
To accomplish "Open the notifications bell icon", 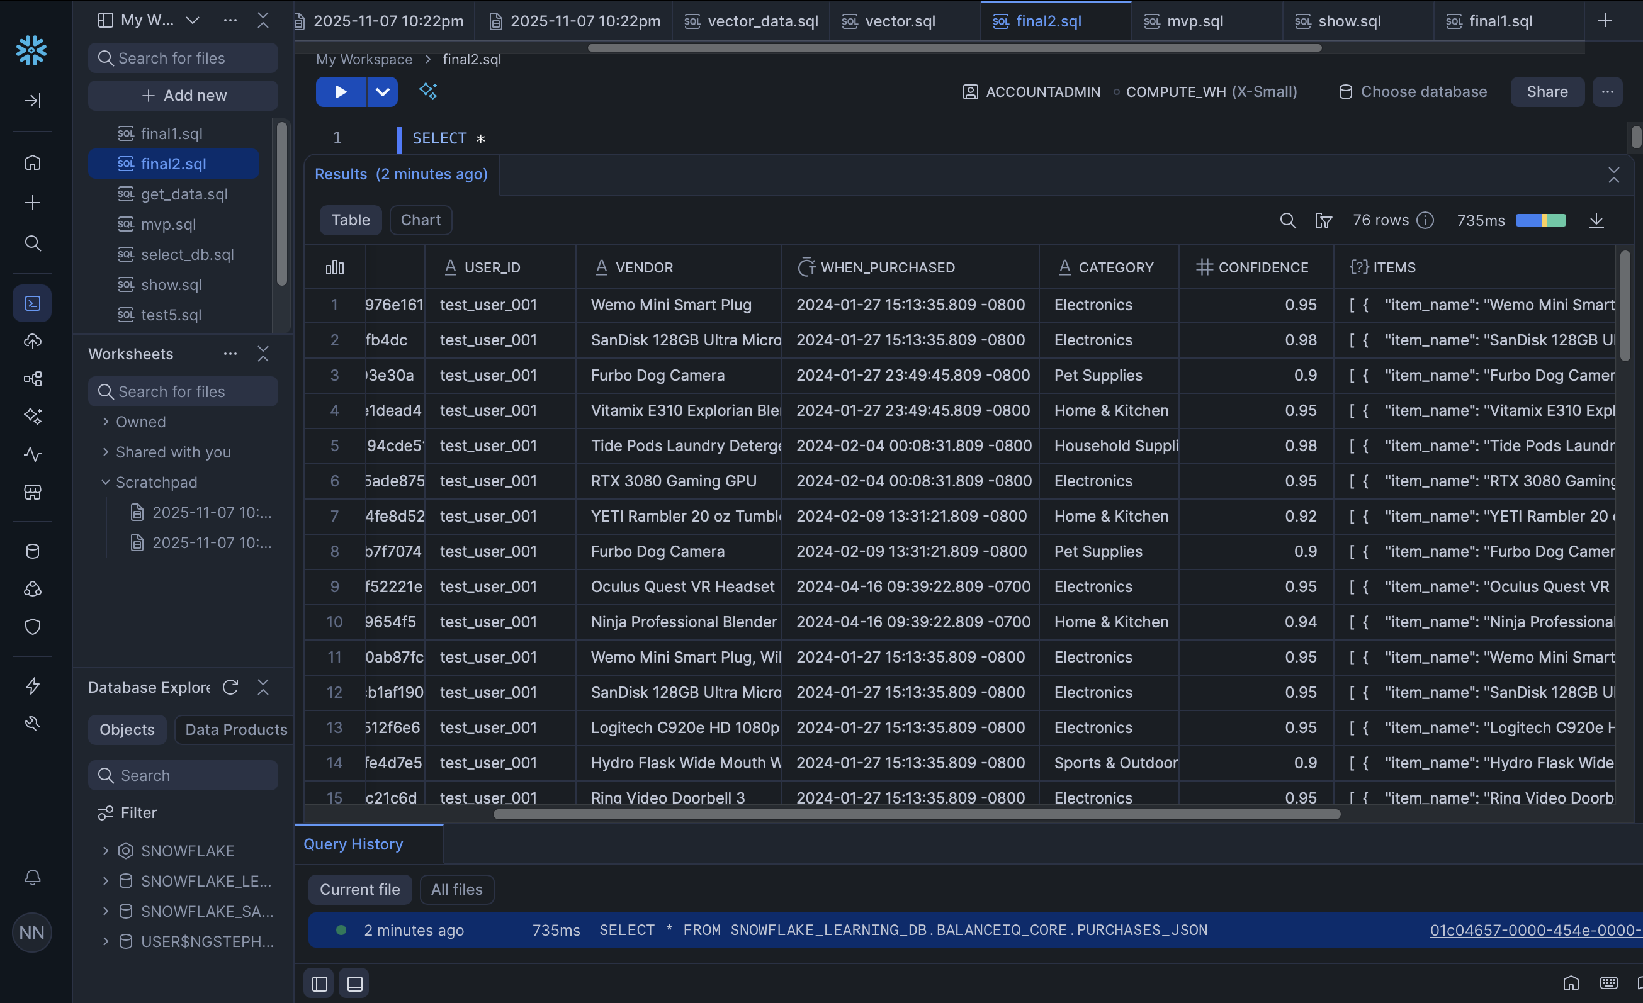I will (x=32, y=877).
